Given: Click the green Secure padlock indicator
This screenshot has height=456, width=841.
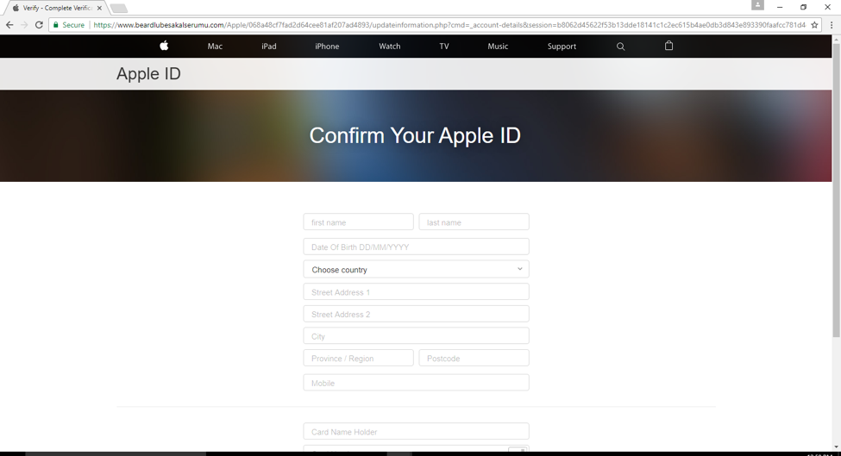Looking at the screenshot, I should tap(69, 25).
